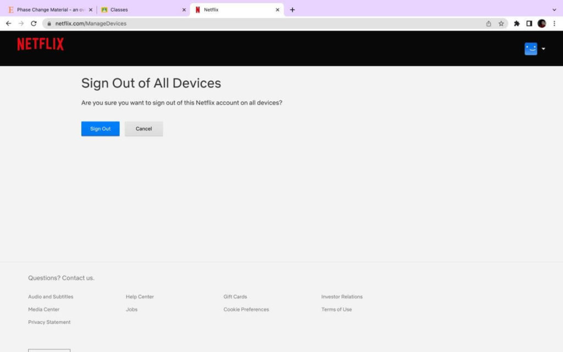Bookmark this page with star icon
The width and height of the screenshot is (563, 352).
coord(501,23)
